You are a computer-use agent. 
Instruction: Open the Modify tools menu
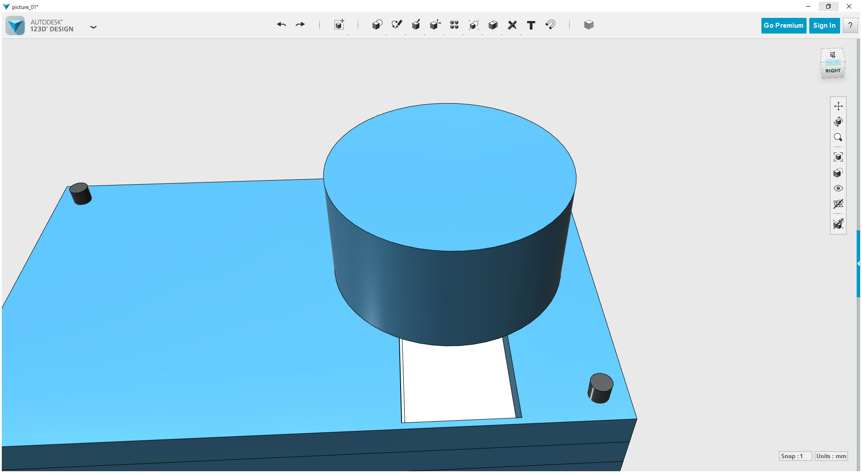(x=435, y=25)
